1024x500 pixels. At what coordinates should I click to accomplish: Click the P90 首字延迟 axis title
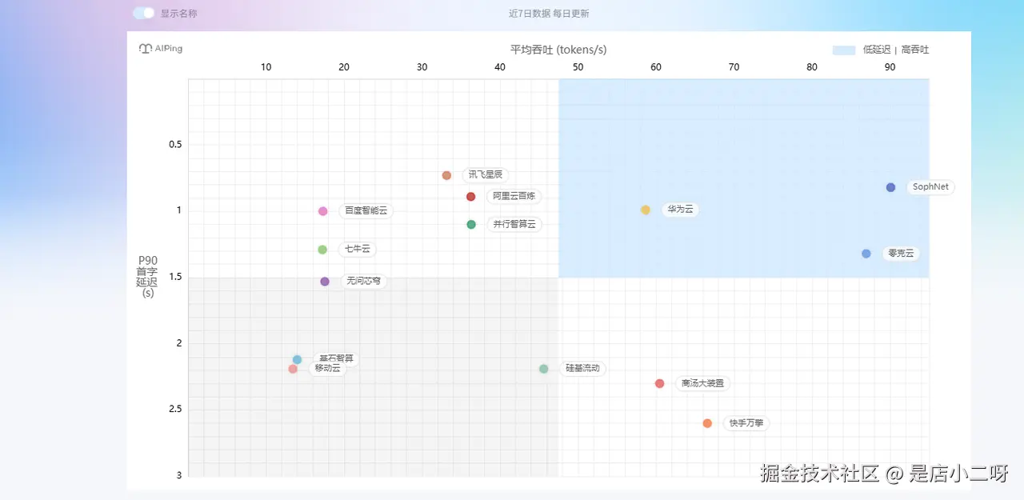pos(147,277)
